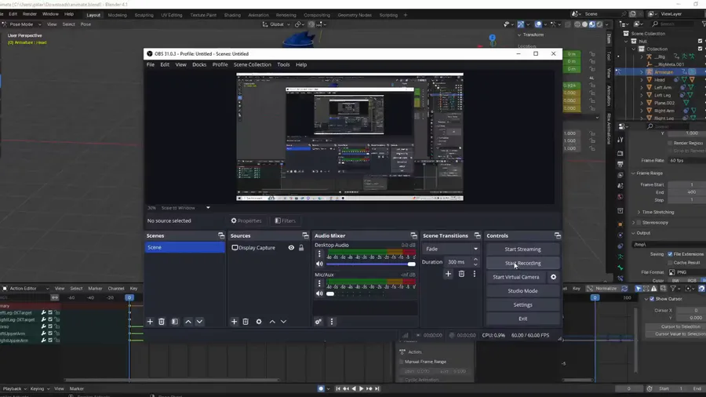Open virtual camera settings gear

pos(553,277)
